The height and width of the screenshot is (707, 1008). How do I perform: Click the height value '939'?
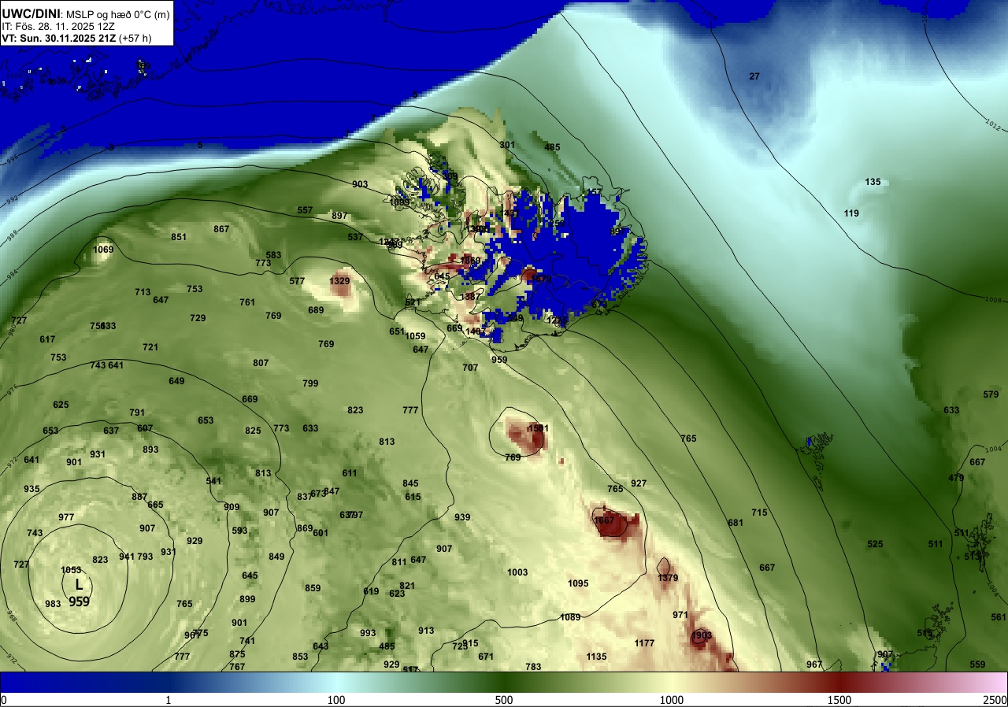pos(462,517)
